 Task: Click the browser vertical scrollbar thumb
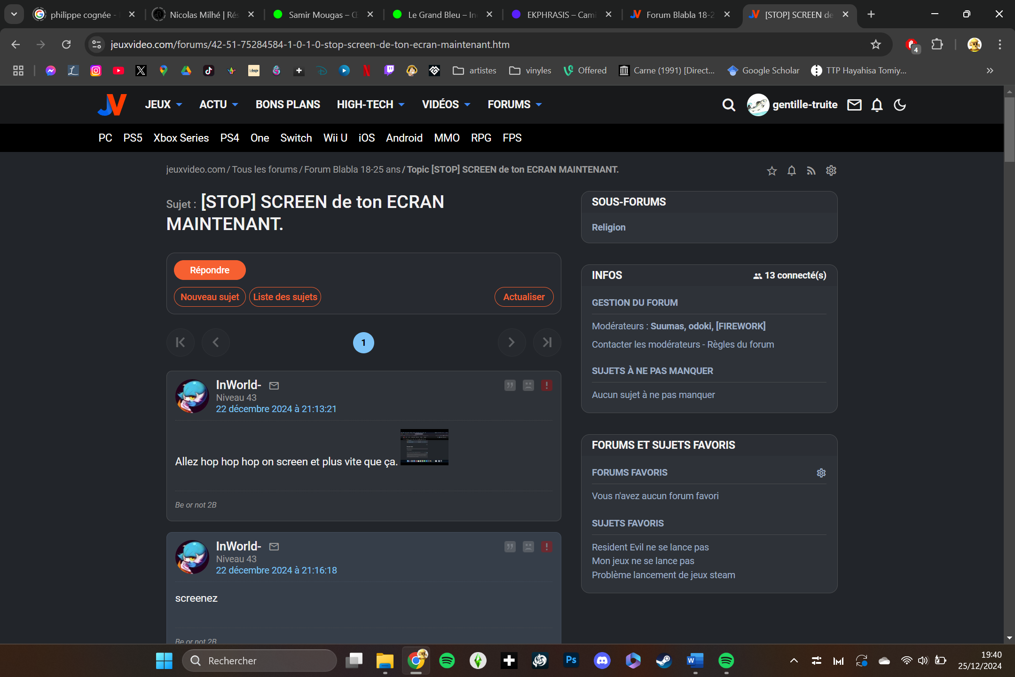coord(1009,129)
